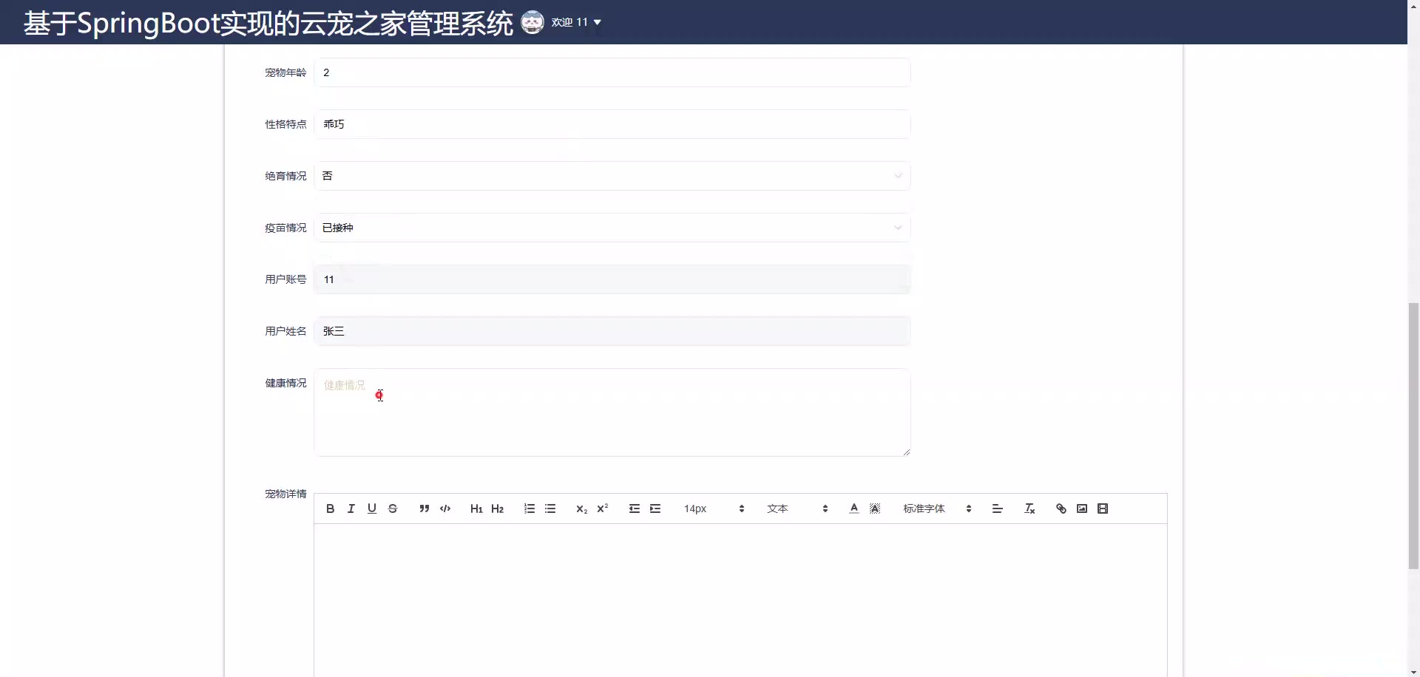This screenshot has width=1420, height=677.
Task: Click the site title 基于SpringBoot实现的云宠之家管理系统
Action: pyautogui.click(x=268, y=23)
